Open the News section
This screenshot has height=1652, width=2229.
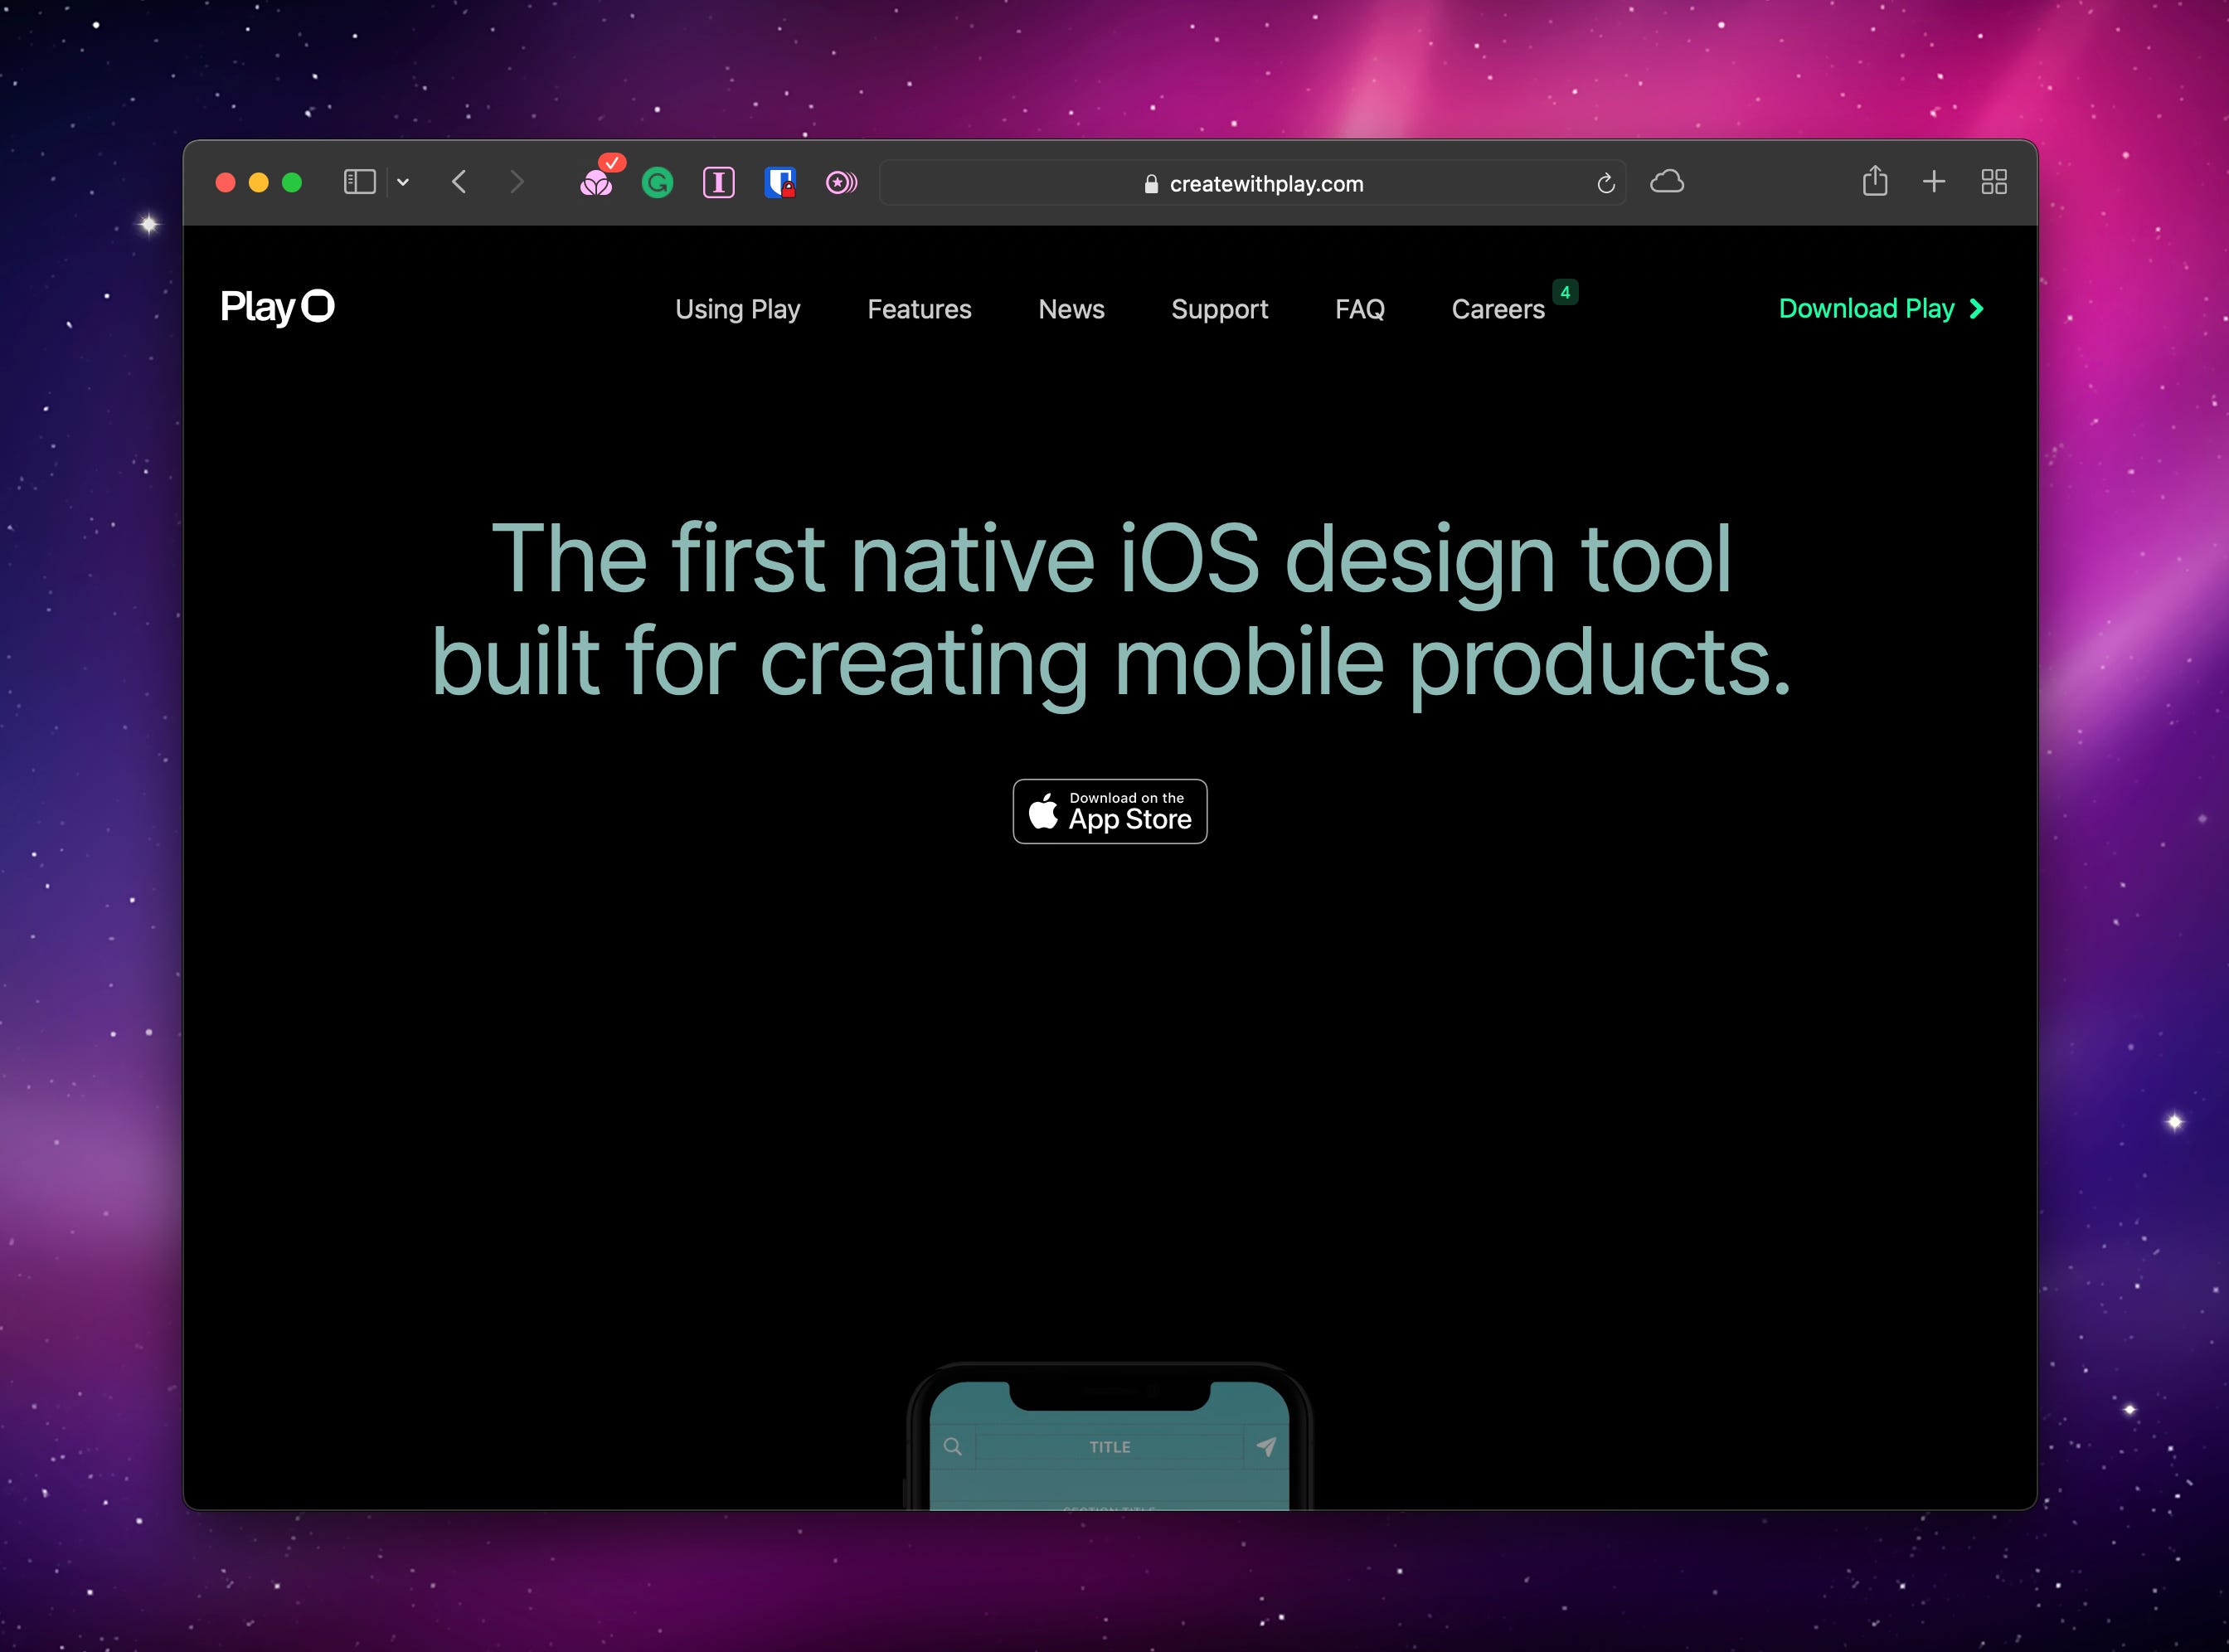1071,309
